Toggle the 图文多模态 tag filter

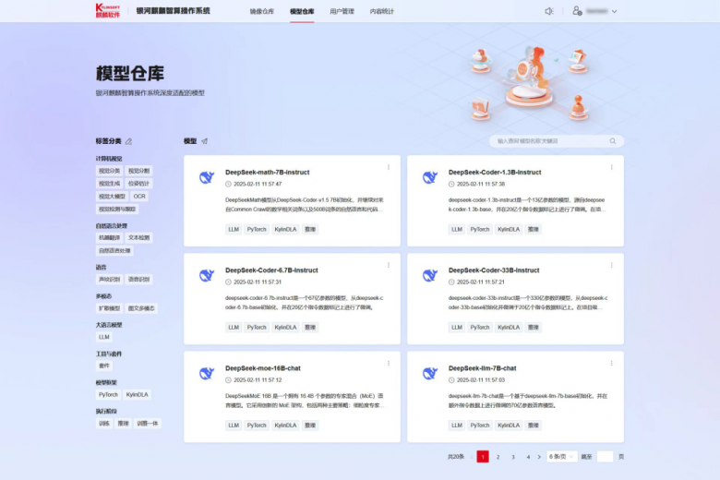[141, 308]
